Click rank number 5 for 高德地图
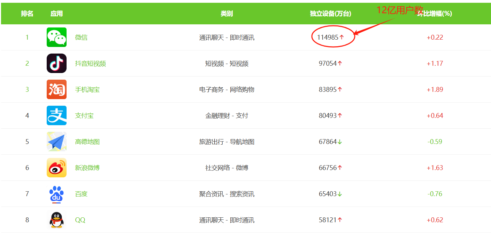Viewport: 491px width, 233px height. tap(27, 142)
